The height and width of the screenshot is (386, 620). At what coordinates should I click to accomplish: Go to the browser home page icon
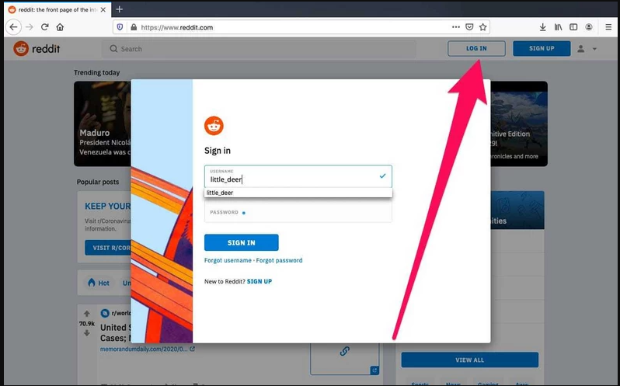61,27
